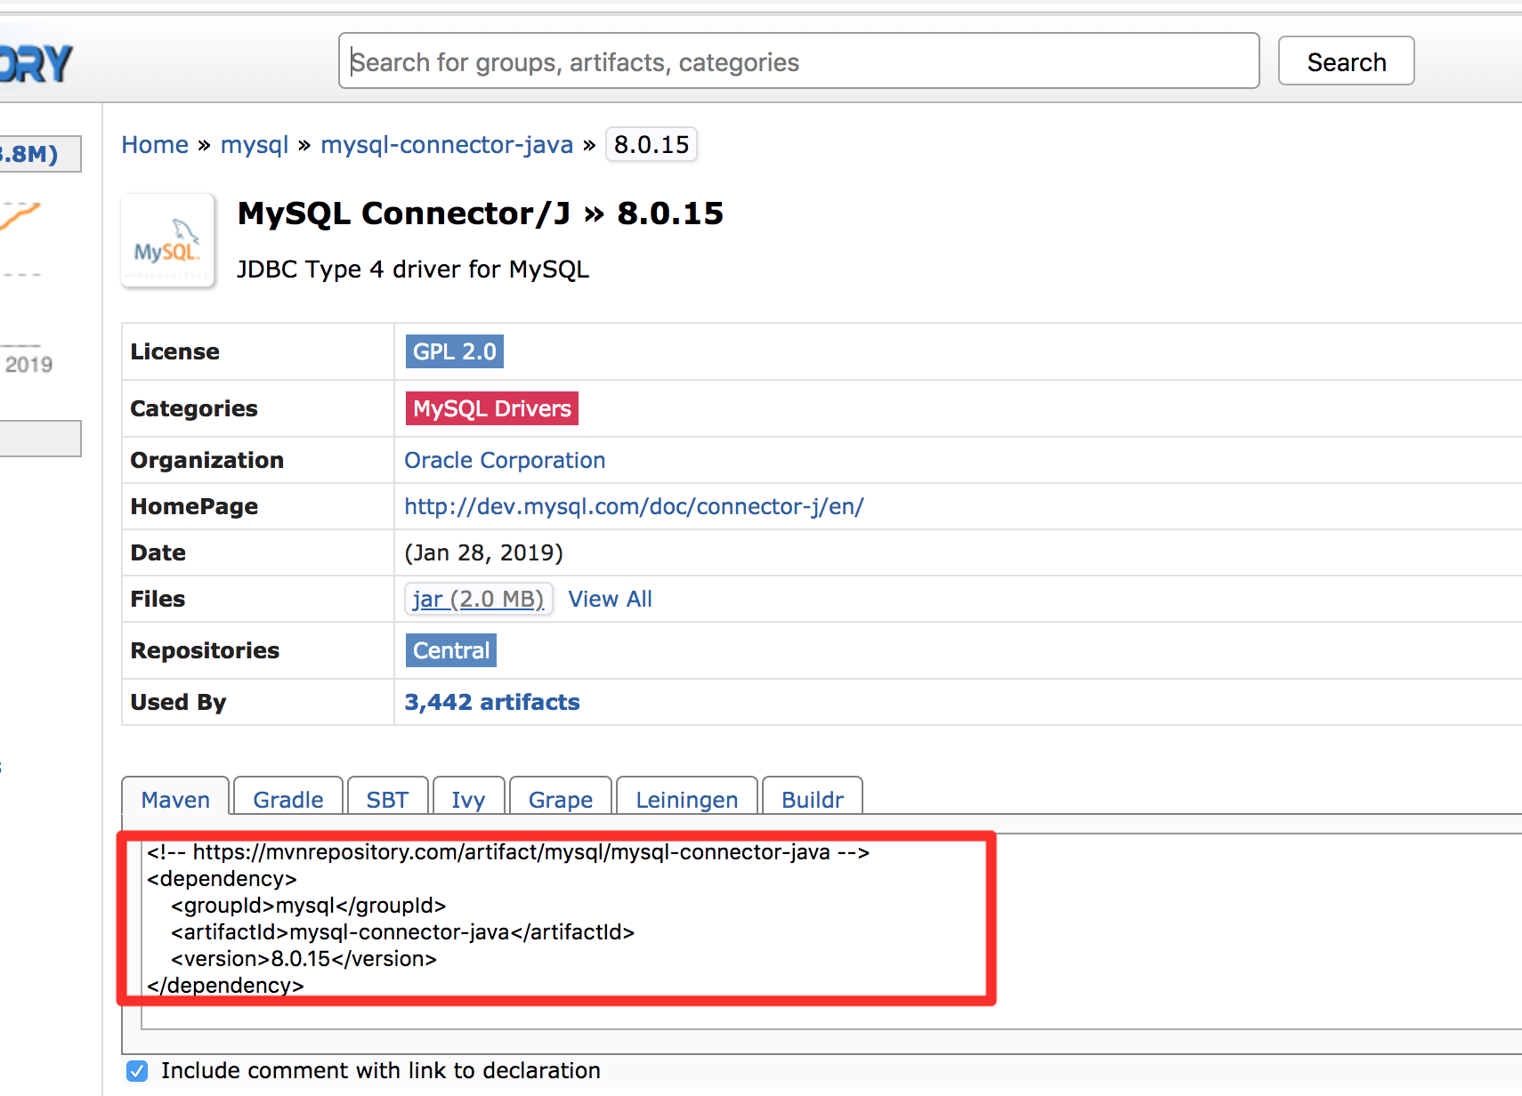
Task: Click the MySQL logo icon
Action: coord(168,241)
